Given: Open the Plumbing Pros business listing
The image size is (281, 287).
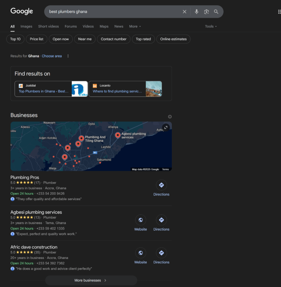Looking at the screenshot, I should pos(25,177).
